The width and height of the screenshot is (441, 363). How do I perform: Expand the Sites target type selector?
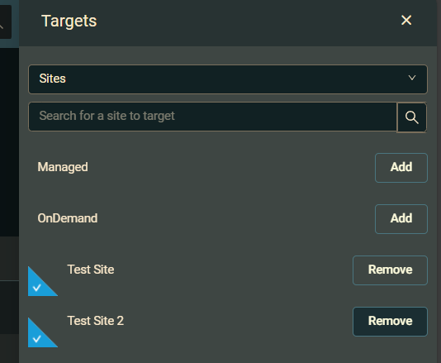tap(228, 79)
